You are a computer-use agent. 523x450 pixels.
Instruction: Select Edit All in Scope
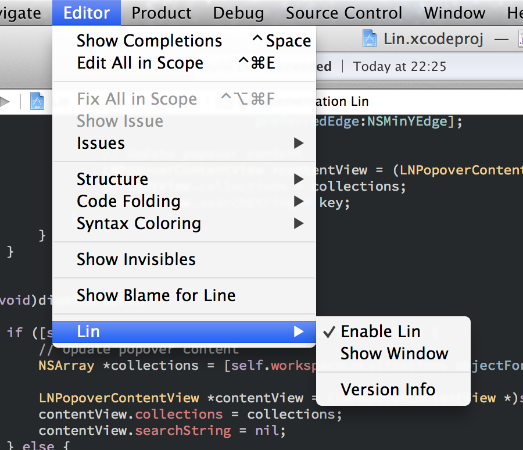pos(140,63)
